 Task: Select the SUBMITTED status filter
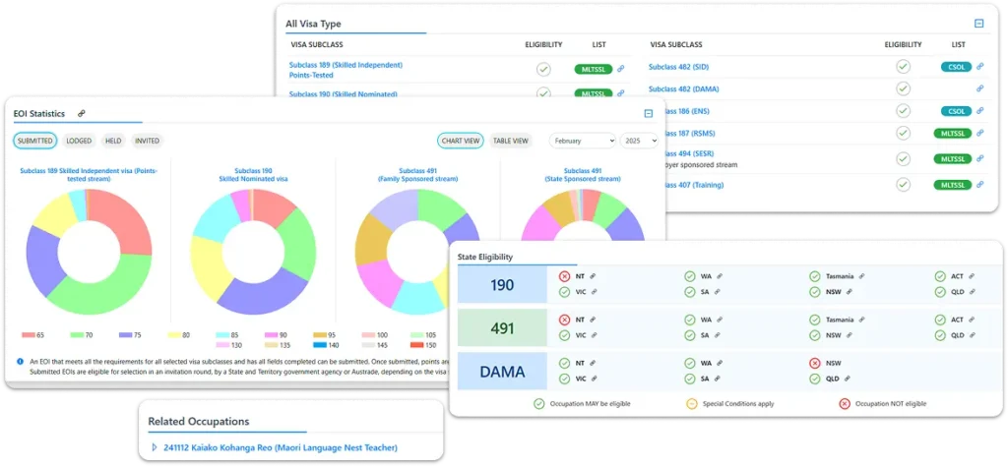click(35, 141)
